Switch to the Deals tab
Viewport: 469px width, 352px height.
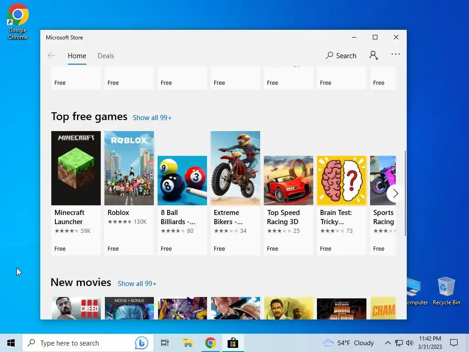[106, 55]
